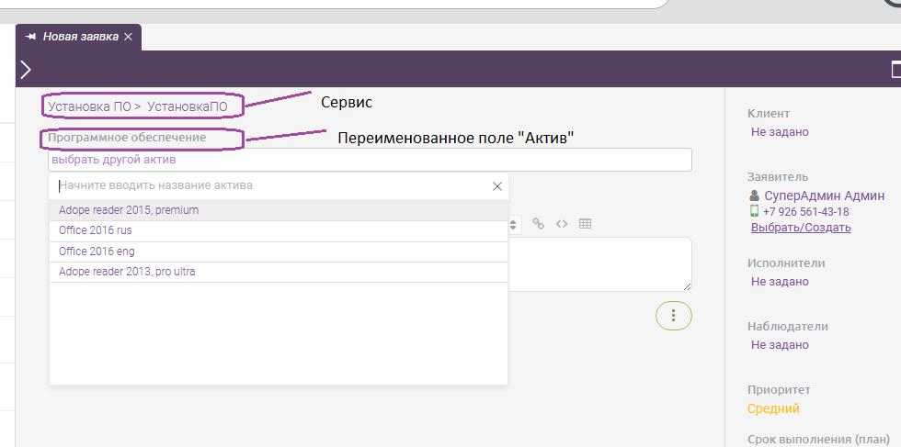Click the insert link icon in the editor toolbar

[539, 223]
